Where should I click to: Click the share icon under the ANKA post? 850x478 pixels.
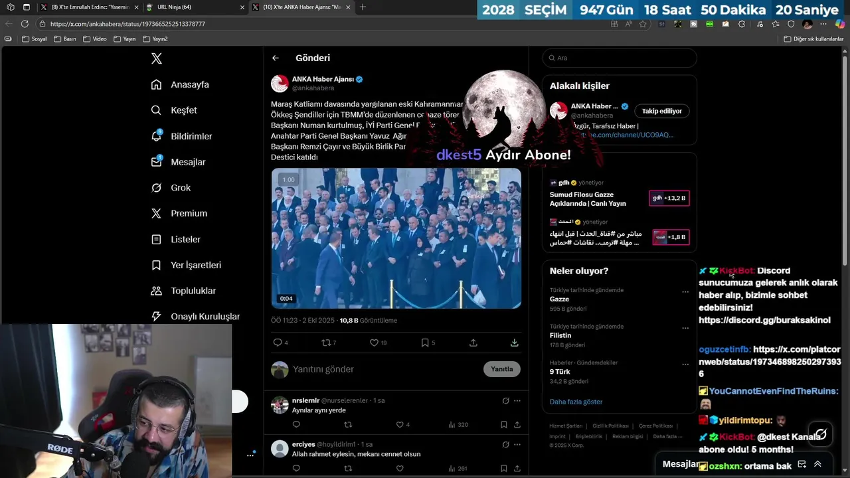click(x=473, y=343)
